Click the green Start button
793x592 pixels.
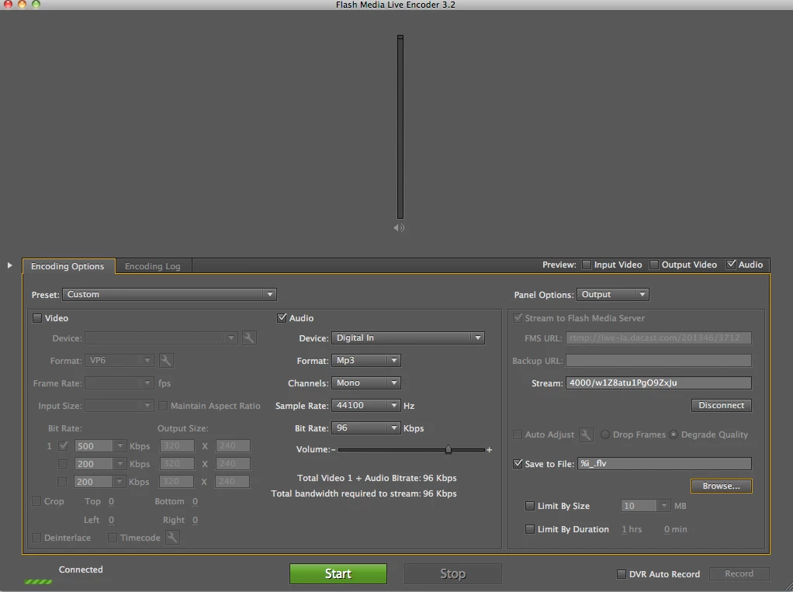(338, 574)
